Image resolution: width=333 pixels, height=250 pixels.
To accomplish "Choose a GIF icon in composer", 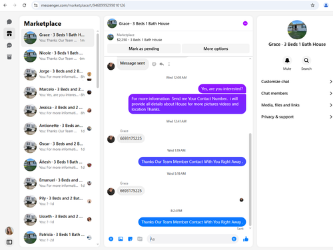I will (140, 239).
